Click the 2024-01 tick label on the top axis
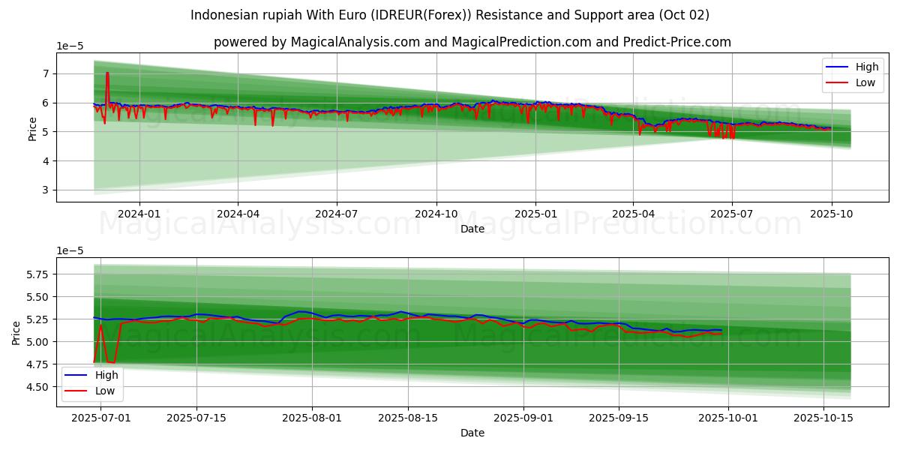The width and height of the screenshot is (900, 450). (139, 214)
